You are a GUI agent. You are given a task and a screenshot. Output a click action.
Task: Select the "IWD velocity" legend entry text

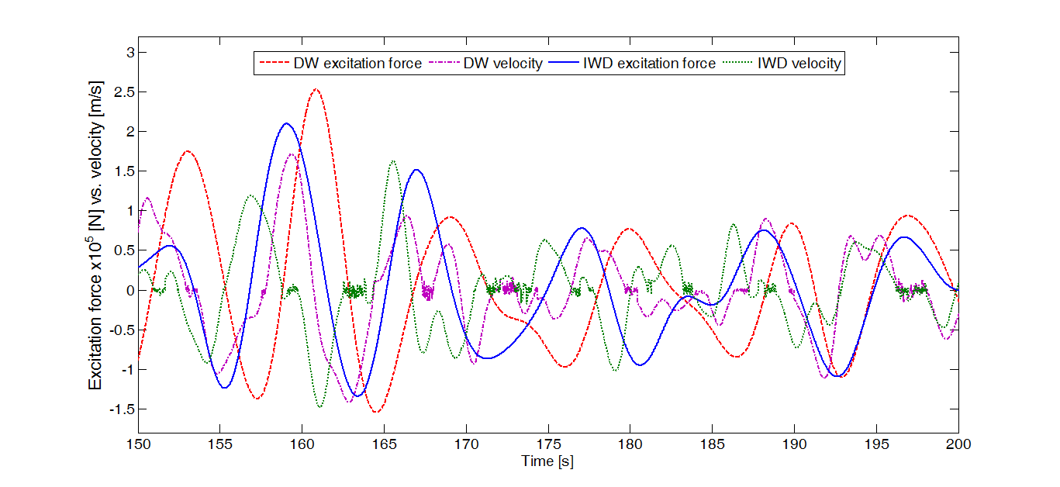[x=799, y=64]
